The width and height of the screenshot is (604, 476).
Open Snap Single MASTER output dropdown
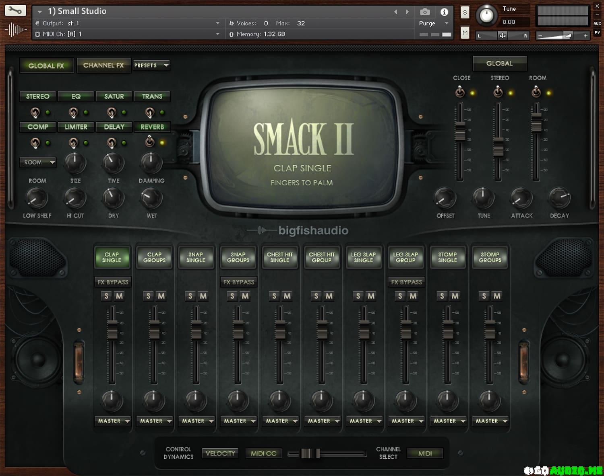(197, 421)
